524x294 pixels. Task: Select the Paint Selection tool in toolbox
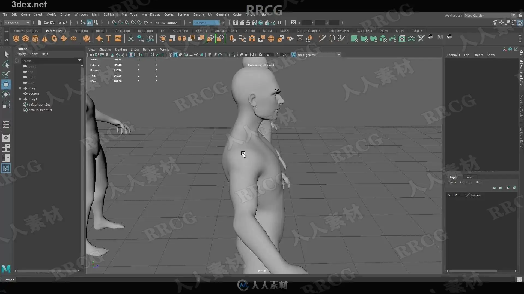click(6, 74)
